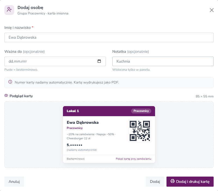Click the eye icon beside Podgląd karty

pos(6,95)
